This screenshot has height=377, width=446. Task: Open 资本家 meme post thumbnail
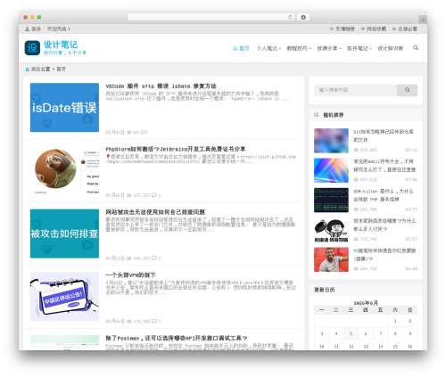331,230
